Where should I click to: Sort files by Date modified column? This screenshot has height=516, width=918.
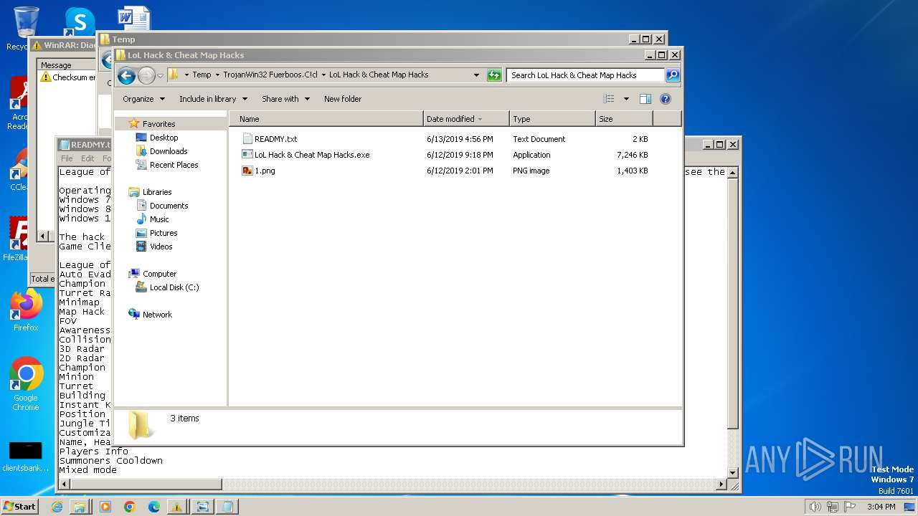point(466,119)
